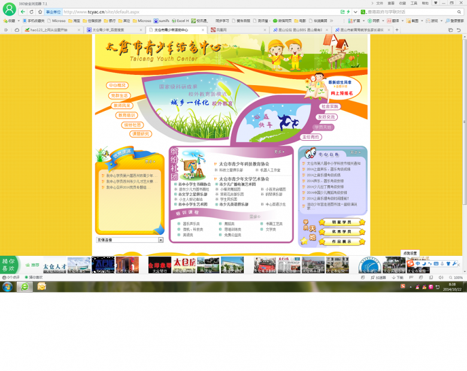Screen dimensions: 467x371
Task: Expand the 网银 dropdown arrow
Action: (383, 21)
